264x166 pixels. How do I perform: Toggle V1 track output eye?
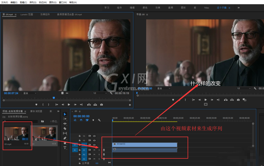pyautogui.click(x=94, y=145)
